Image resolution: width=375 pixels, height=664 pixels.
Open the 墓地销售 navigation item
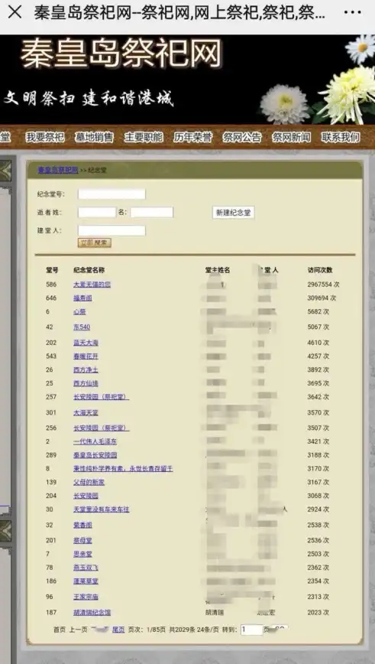click(x=94, y=137)
